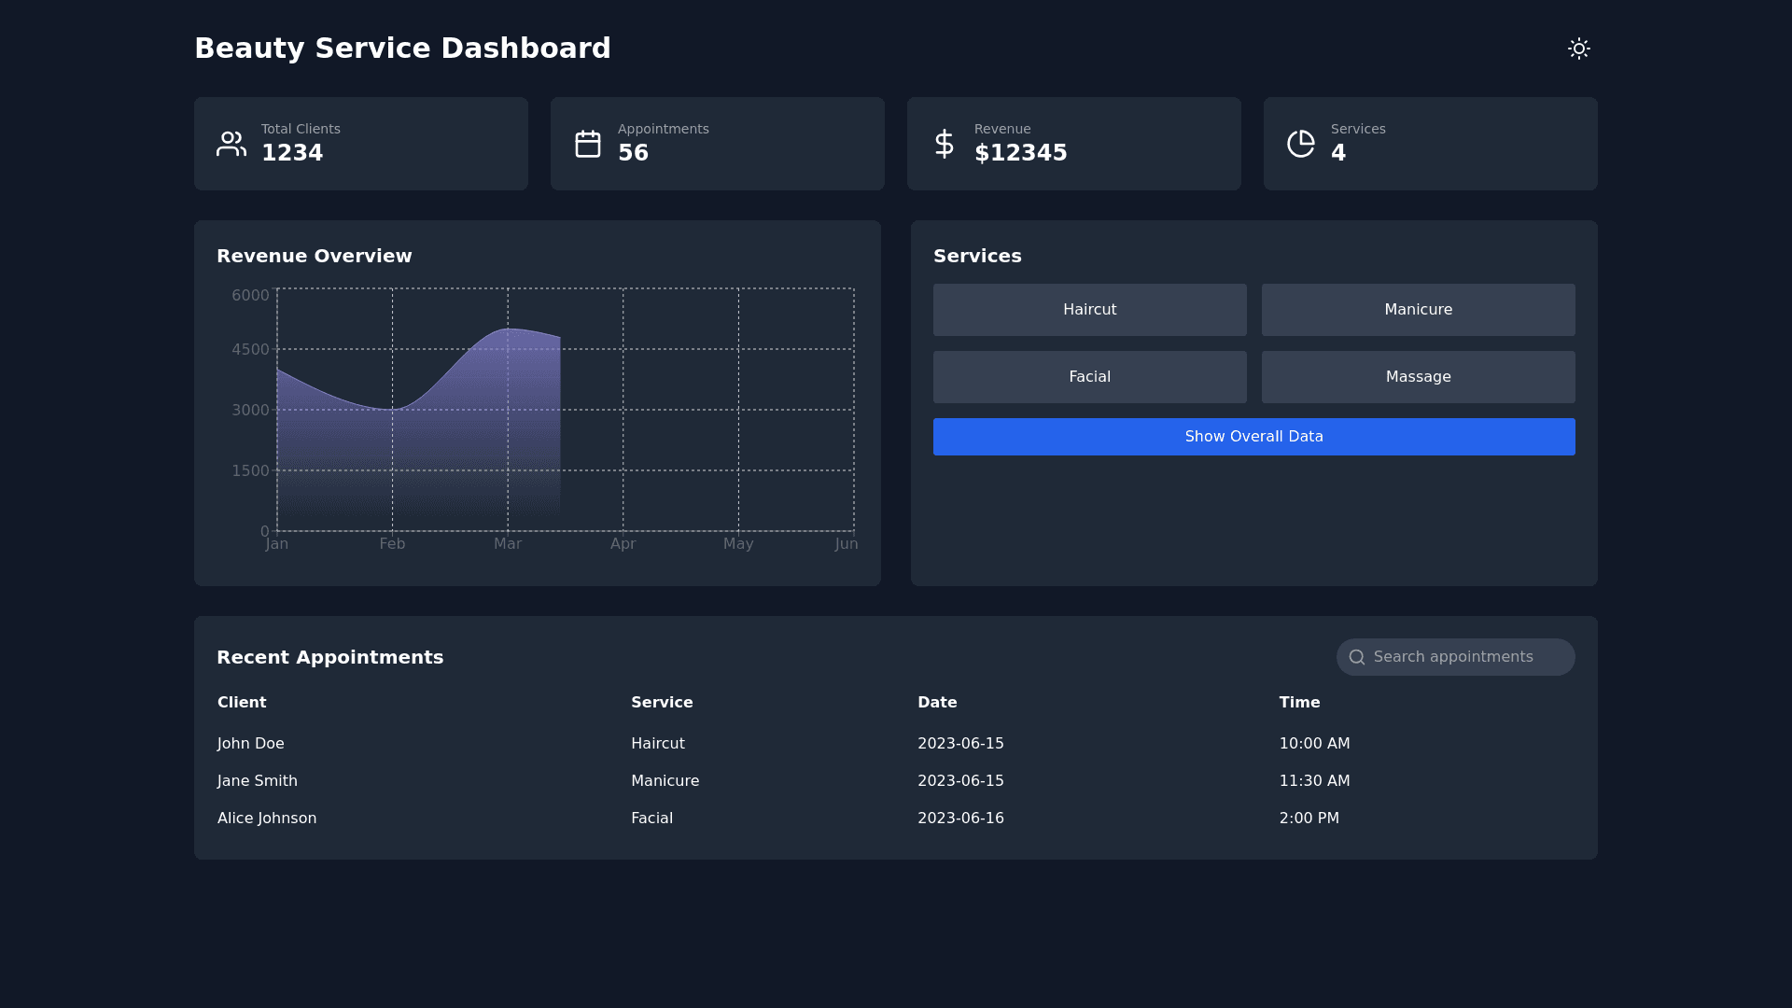Toggle light mode with sun icon

[1578, 49]
